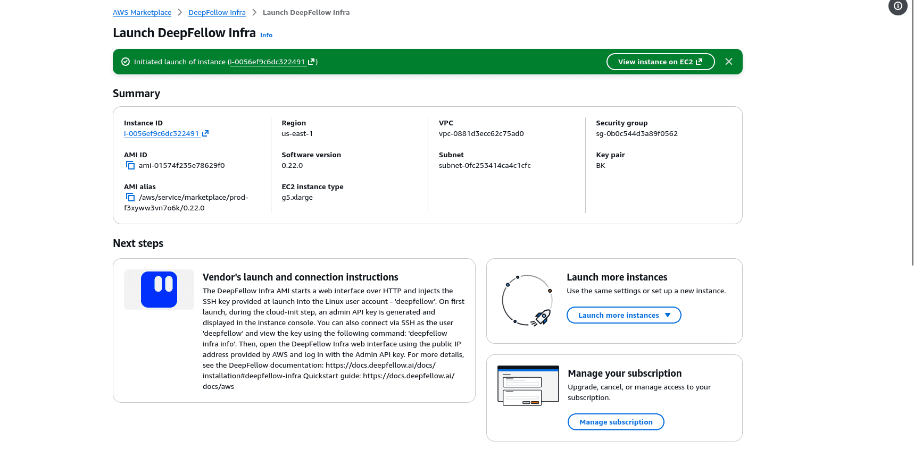Open instance ID link in green banner
The height and width of the screenshot is (450, 914).
click(x=272, y=62)
